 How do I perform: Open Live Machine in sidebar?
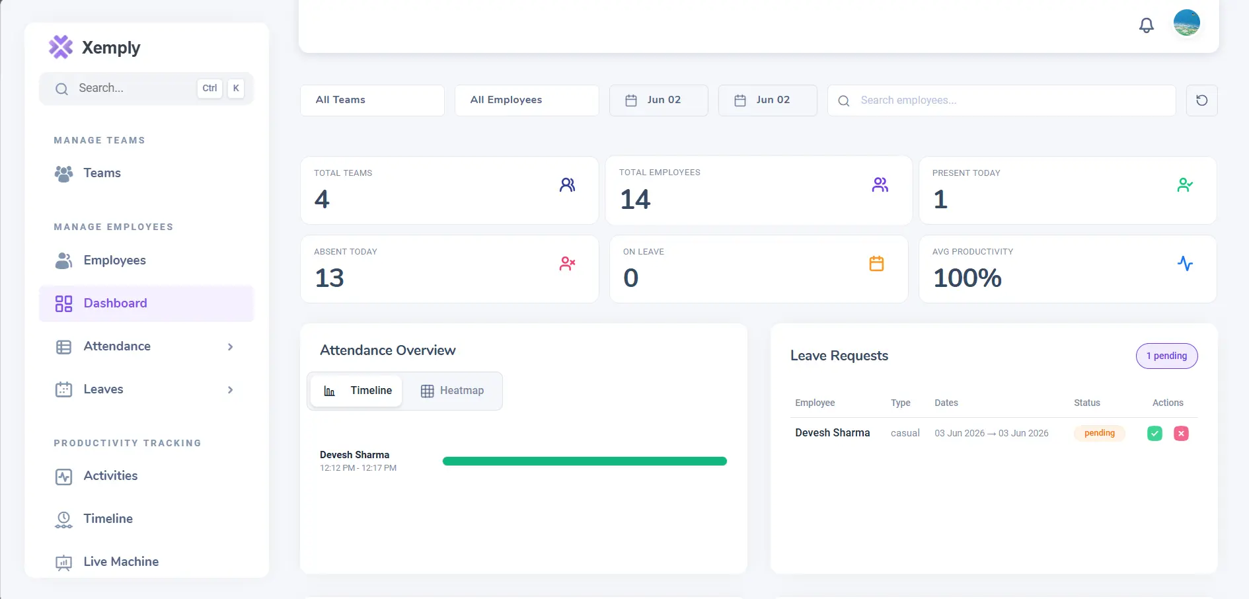(147, 562)
